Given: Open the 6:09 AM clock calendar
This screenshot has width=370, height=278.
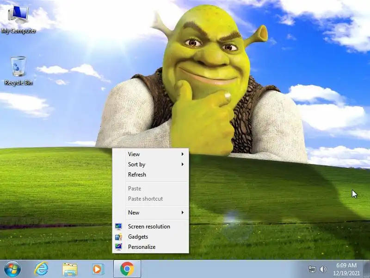Looking at the screenshot, I should coord(346,269).
